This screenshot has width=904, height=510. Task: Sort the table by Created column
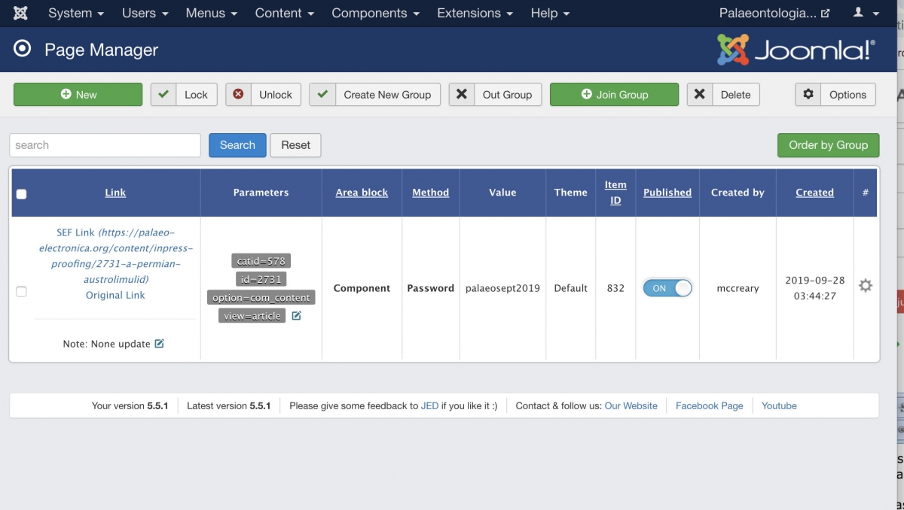[x=814, y=193]
